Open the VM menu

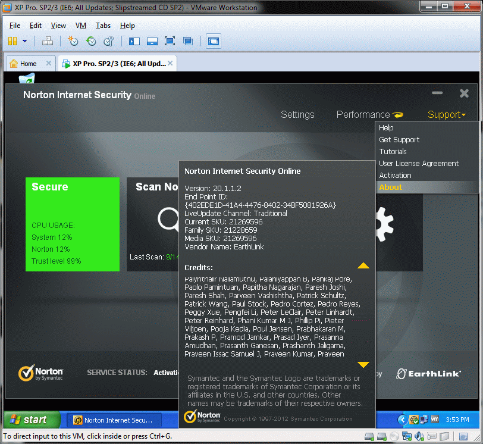tap(81, 26)
